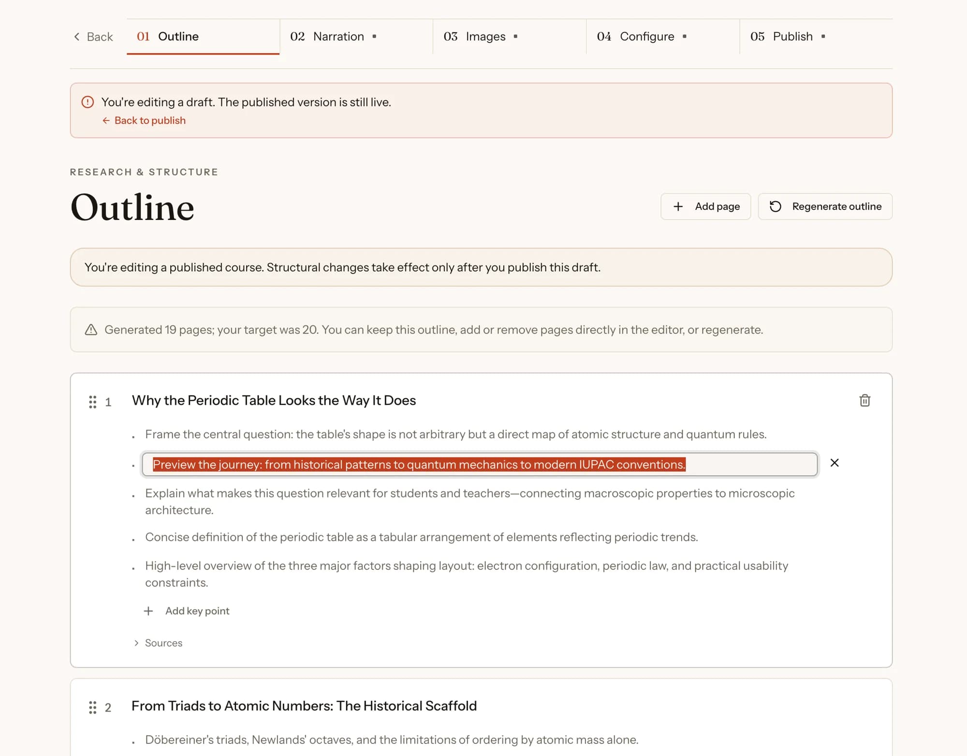This screenshot has height=756, width=967.
Task: Click the Frame the central question key point
Action: (455, 434)
